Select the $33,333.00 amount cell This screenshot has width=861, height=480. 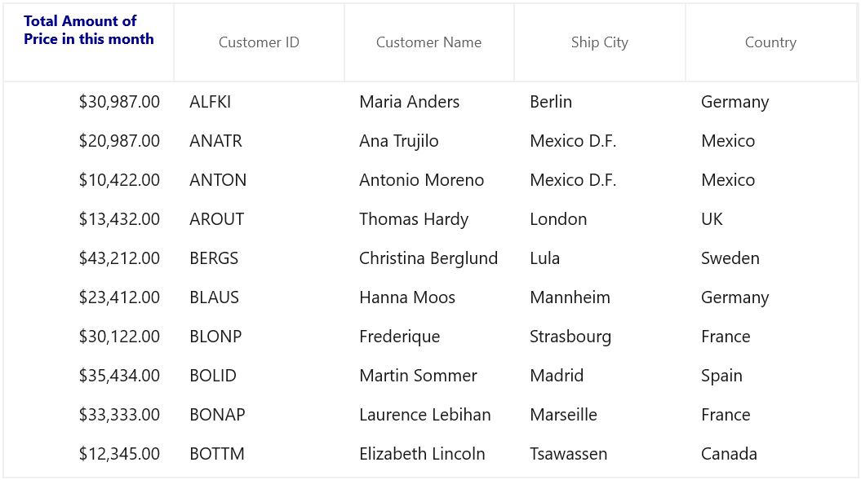(88, 415)
